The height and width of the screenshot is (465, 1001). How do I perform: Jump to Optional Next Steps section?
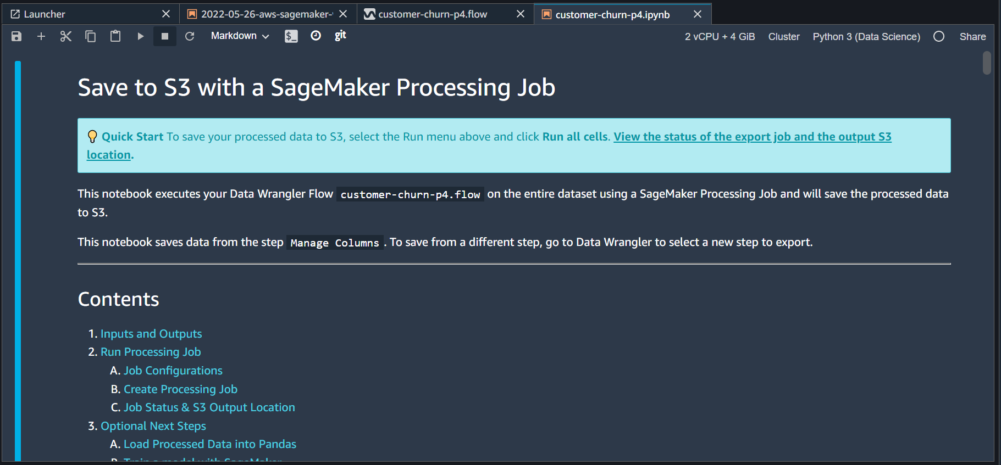tap(153, 426)
